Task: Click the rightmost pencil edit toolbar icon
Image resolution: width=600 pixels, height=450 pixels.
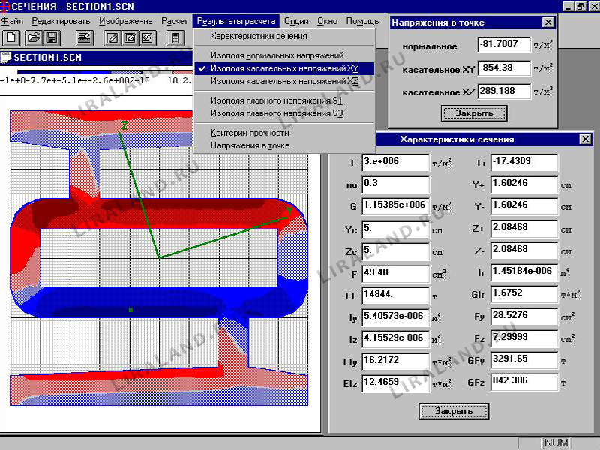Action: 147,37
